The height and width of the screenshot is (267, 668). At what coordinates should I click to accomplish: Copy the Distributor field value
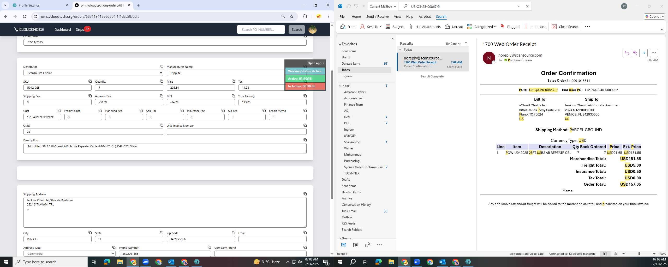(x=162, y=66)
